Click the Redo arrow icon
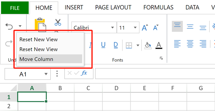 pos(9,44)
